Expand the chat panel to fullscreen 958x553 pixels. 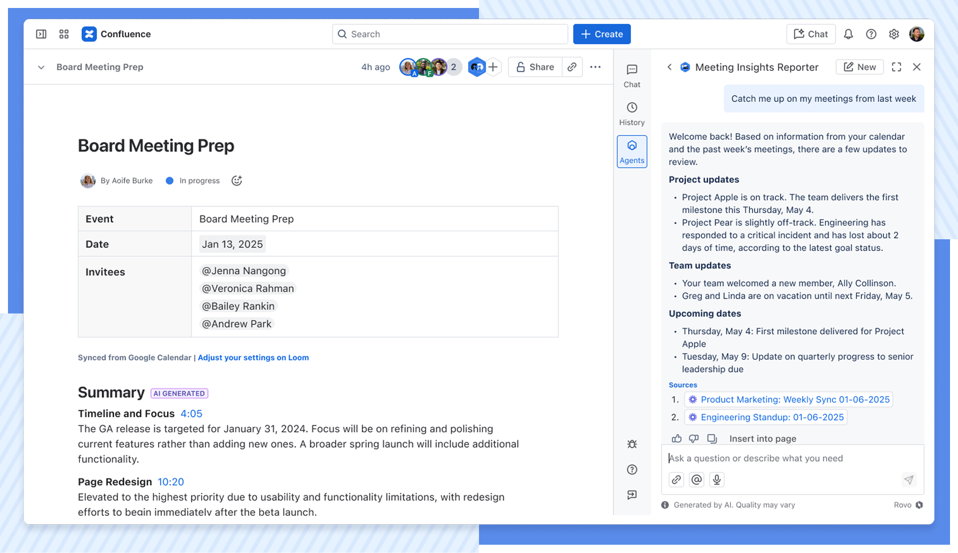(x=896, y=67)
